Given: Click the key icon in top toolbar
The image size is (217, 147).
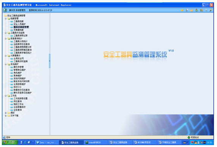Looking at the screenshot, I should click(x=211, y=10).
